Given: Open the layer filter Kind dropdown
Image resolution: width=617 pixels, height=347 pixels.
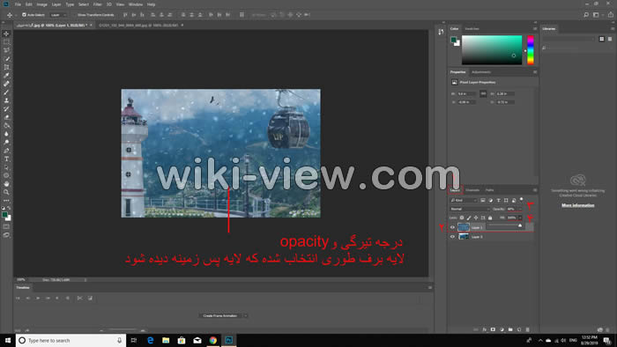Looking at the screenshot, I should (x=463, y=201).
